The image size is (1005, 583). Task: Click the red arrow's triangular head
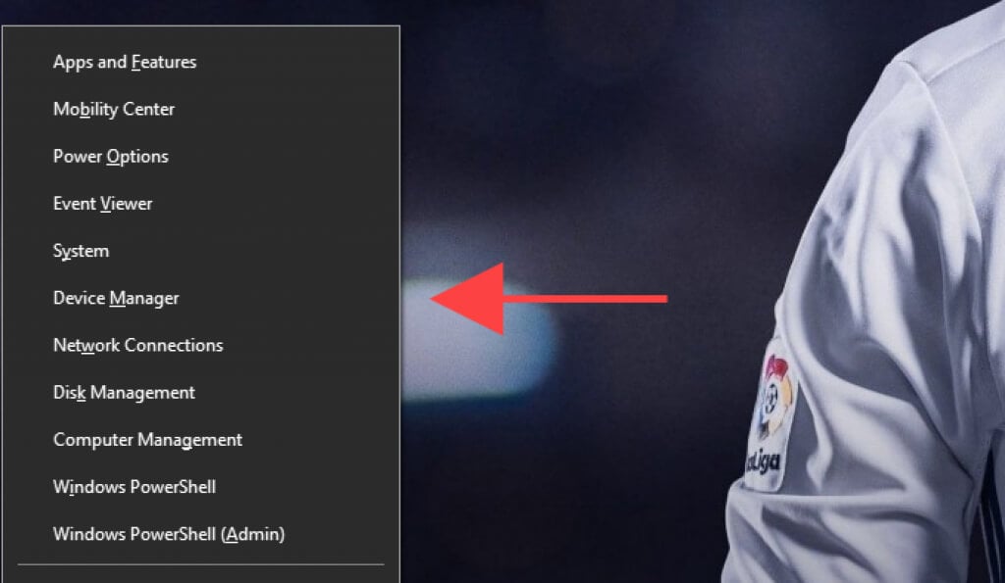tap(474, 299)
